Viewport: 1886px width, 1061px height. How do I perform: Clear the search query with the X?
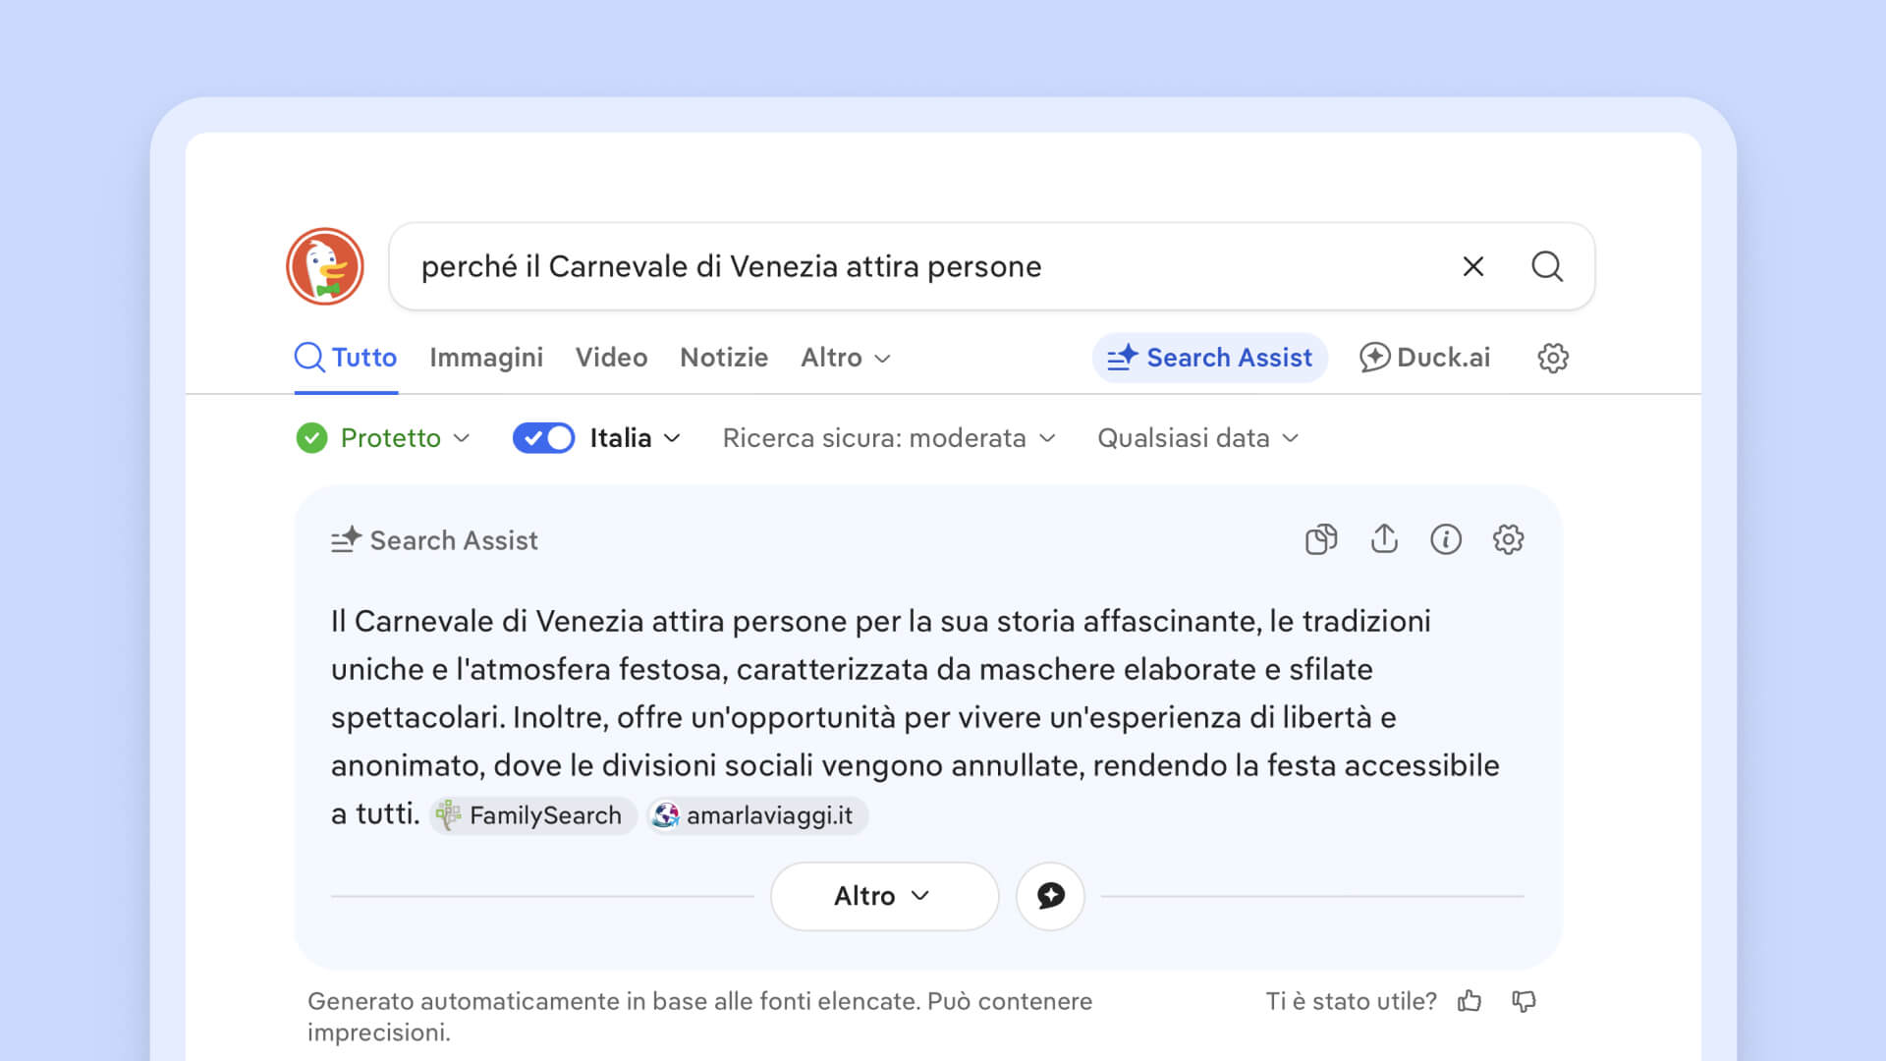click(1473, 266)
